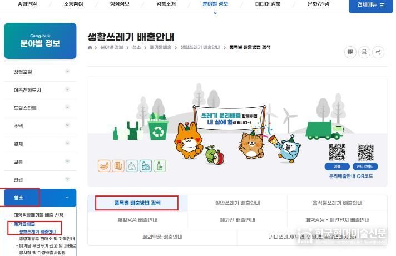Image resolution: width=396 pixels, height=256 pixels.
Task: Click the print page icon
Action: pos(364,52)
